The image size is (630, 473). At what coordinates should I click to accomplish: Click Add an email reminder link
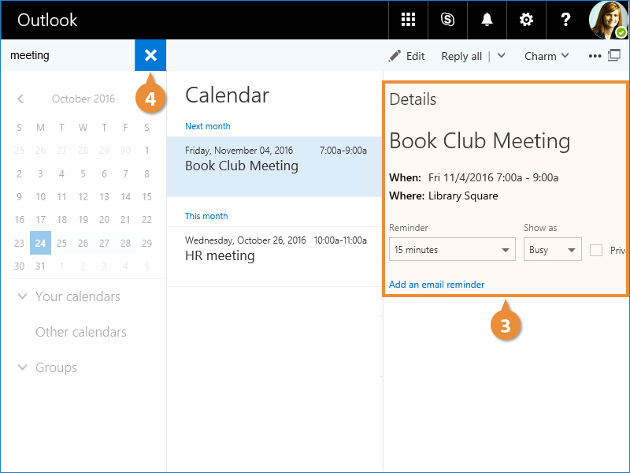437,285
